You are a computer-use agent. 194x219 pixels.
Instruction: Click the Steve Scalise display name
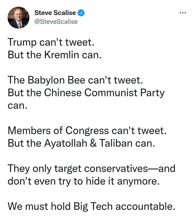(x=56, y=13)
